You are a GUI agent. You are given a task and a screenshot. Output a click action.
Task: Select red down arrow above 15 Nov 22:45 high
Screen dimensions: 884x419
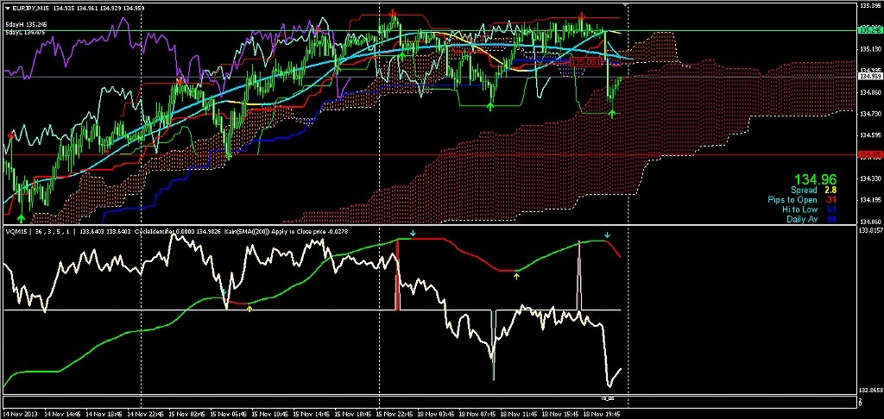(x=393, y=12)
